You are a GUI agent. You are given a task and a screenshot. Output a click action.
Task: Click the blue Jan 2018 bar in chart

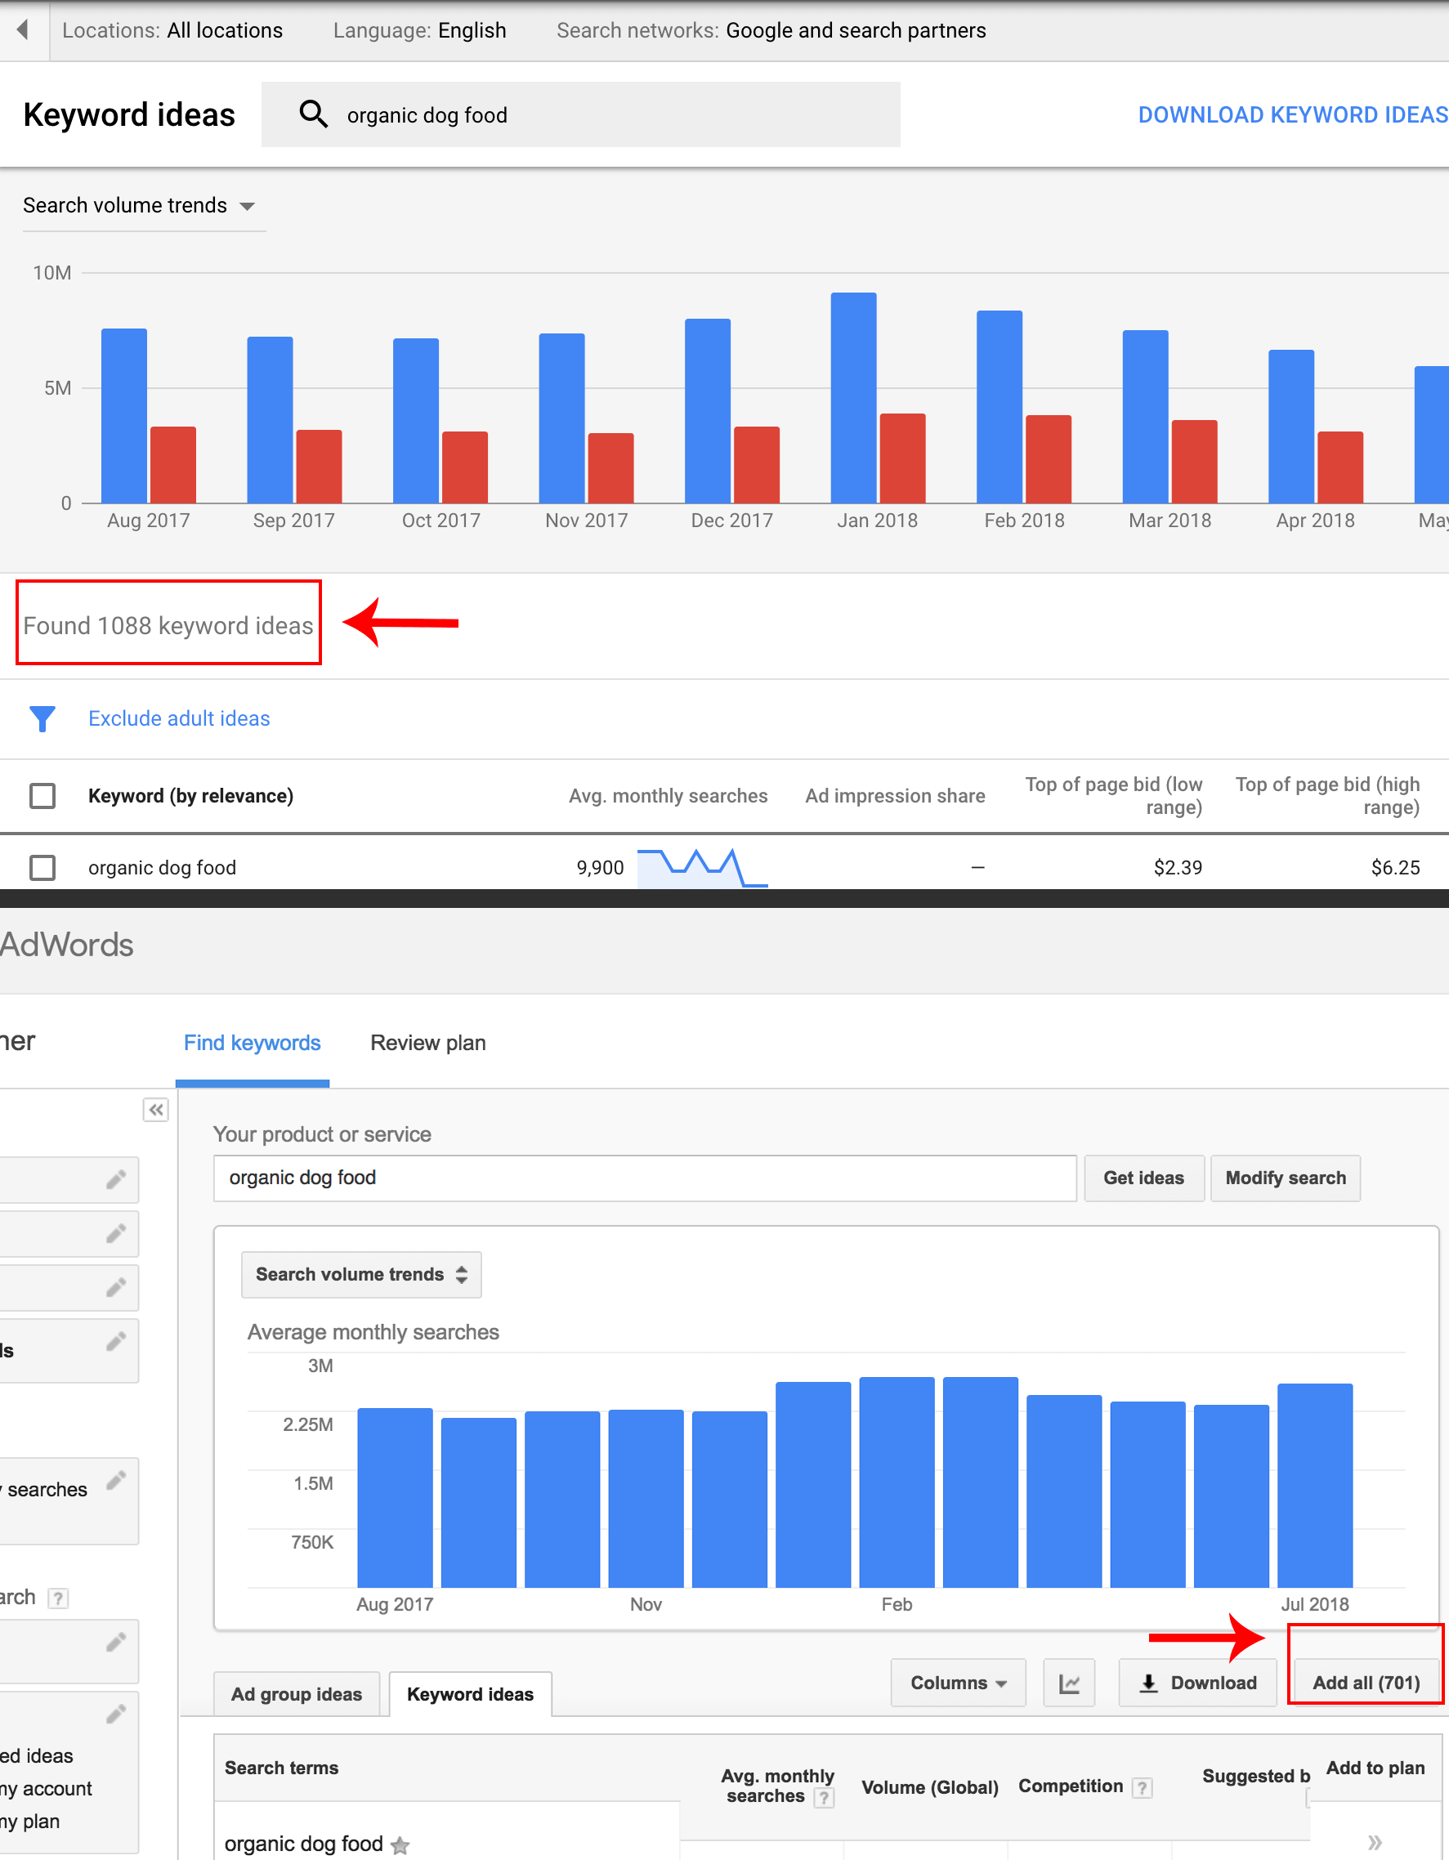pyautogui.click(x=853, y=398)
